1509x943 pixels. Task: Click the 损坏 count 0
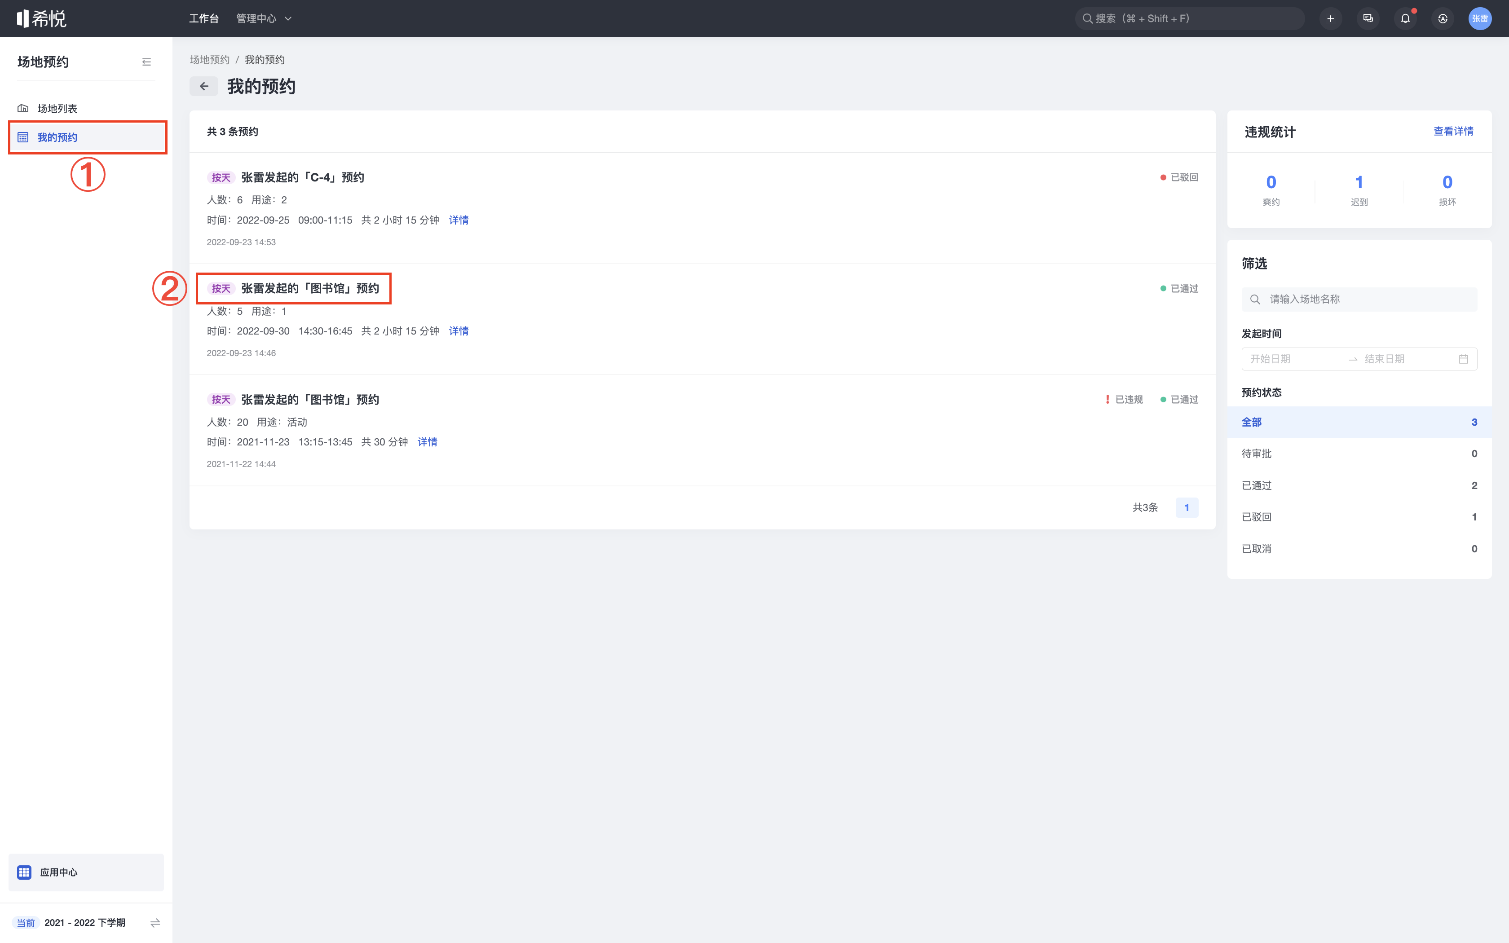[x=1447, y=182]
